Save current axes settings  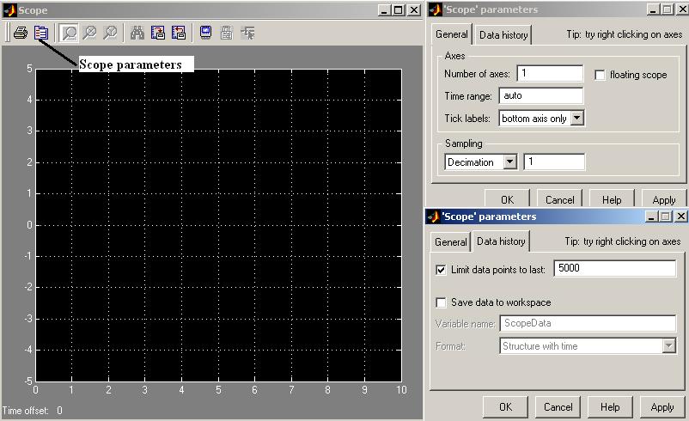pos(158,33)
